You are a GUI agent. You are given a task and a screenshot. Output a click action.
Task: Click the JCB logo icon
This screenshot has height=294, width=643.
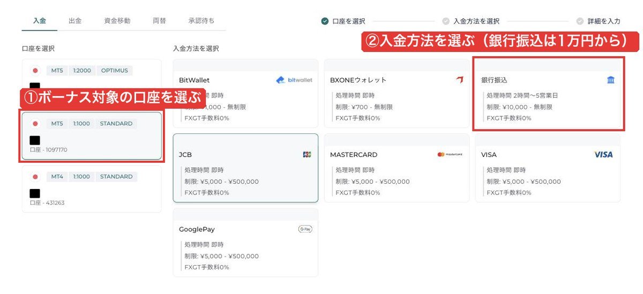(x=307, y=154)
